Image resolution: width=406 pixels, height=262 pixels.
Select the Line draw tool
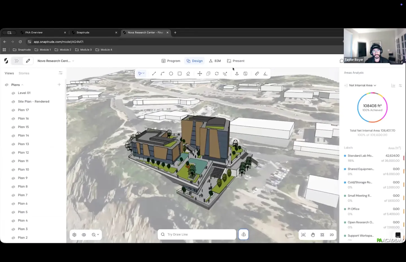(x=154, y=74)
